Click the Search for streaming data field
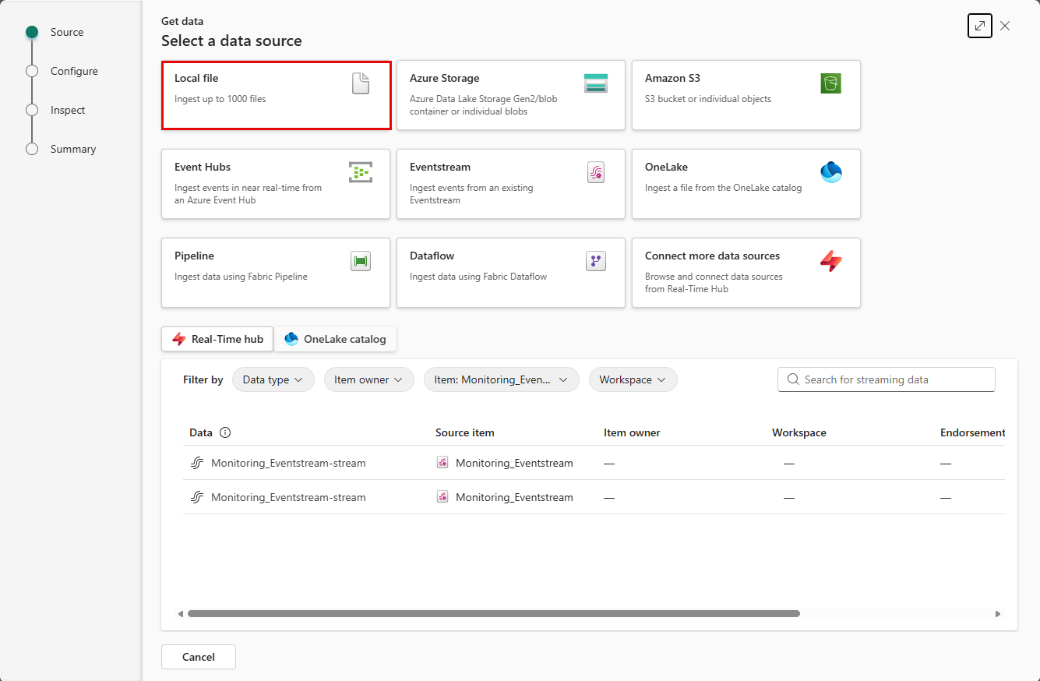The height and width of the screenshot is (681, 1040). [886, 379]
